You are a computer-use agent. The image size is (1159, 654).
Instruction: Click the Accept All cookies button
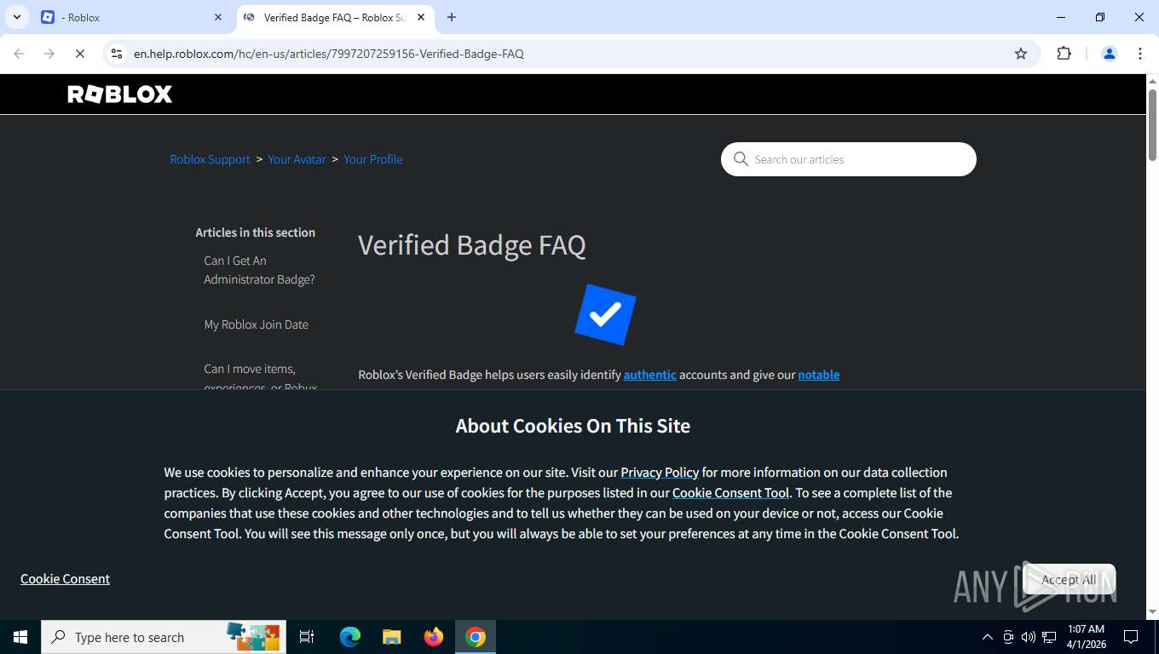point(1069,580)
